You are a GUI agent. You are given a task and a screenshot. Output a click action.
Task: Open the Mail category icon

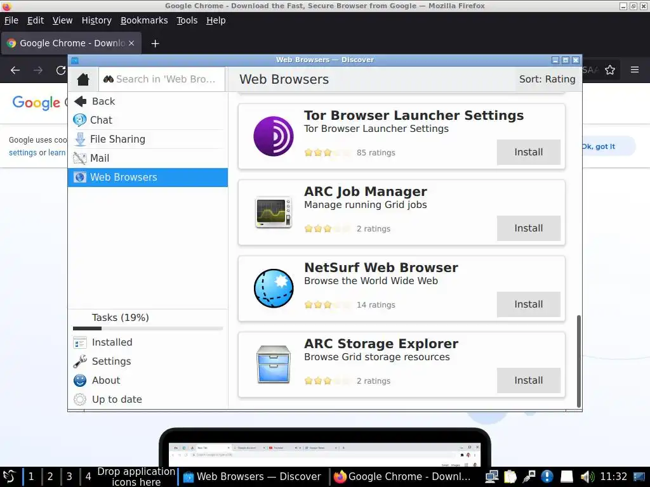click(x=79, y=158)
